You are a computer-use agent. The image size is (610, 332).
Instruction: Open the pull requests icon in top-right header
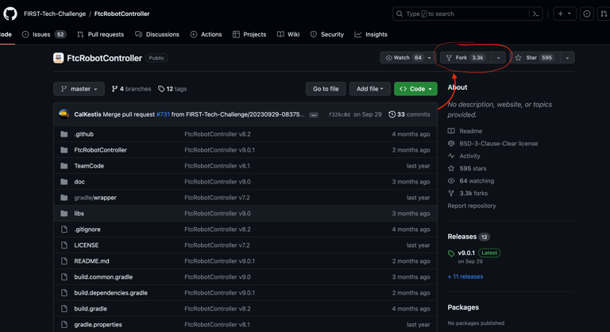pos(604,14)
